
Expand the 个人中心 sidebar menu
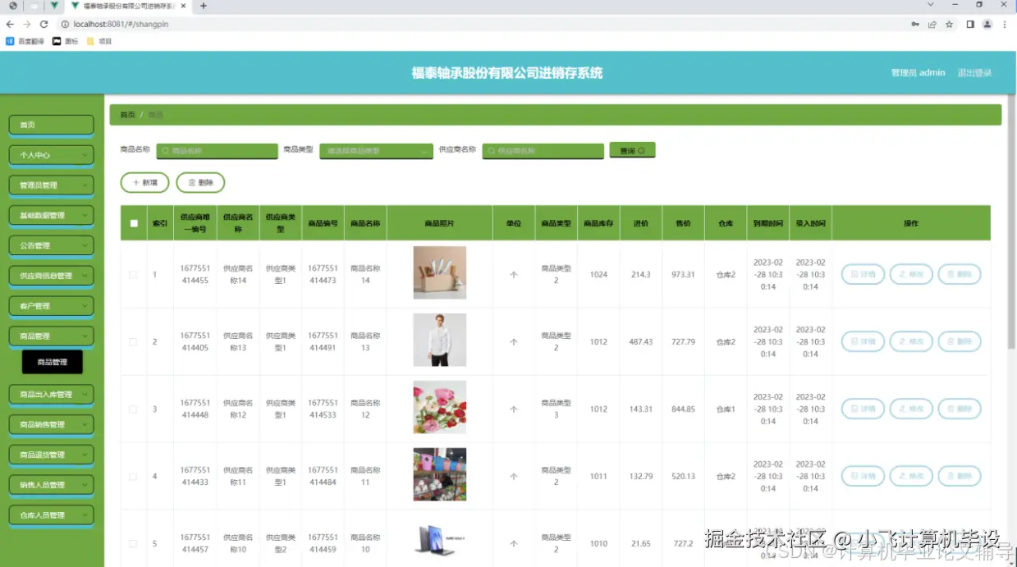point(51,154)
